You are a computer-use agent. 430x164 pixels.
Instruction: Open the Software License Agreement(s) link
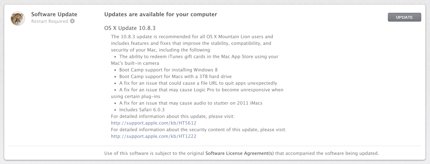tap(240, 154)
